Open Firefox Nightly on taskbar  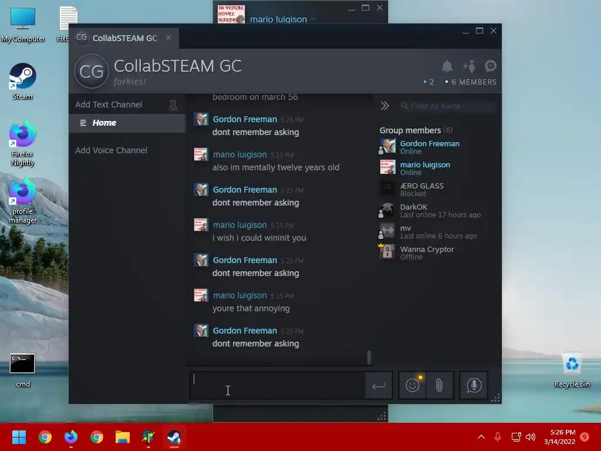(x=71, y=437)
